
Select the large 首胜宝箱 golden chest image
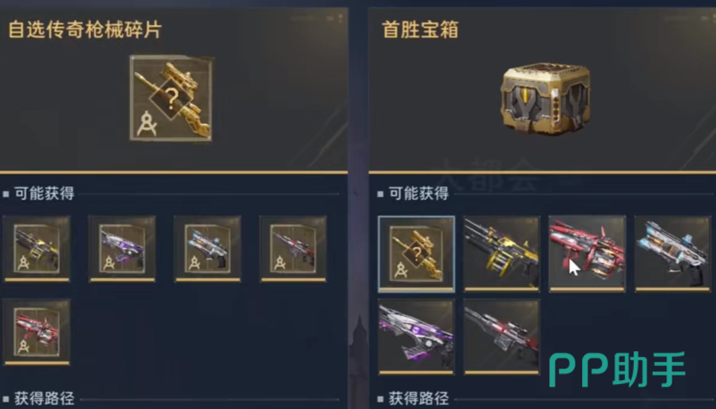click(x=546, y=99)
